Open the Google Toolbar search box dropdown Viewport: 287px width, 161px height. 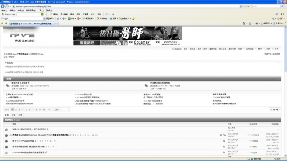click(x=44, y=19)
